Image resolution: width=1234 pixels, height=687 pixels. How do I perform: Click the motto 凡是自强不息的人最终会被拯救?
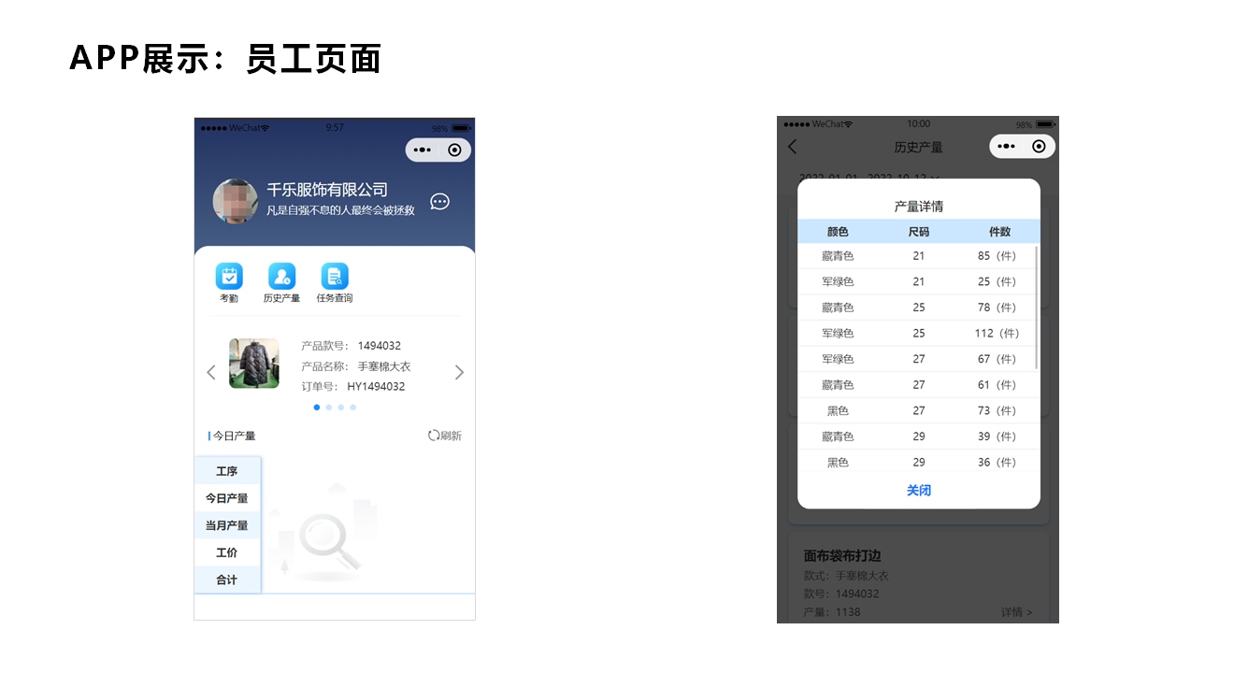click(340, 210)
